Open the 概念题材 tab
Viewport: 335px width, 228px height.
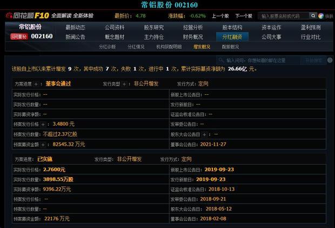coord(115,37)
